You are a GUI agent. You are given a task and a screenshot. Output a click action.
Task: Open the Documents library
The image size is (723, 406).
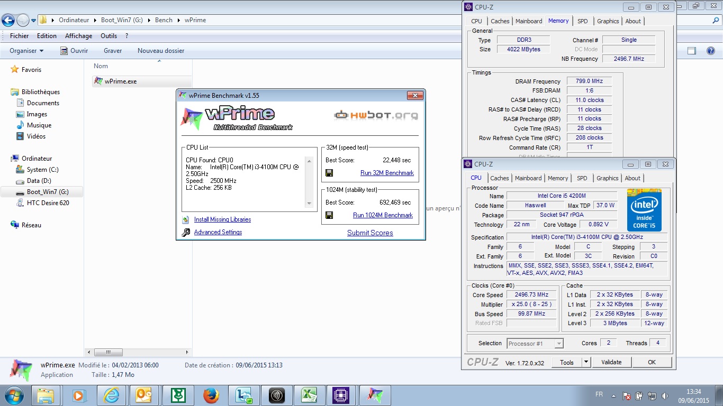pos(43,103)
